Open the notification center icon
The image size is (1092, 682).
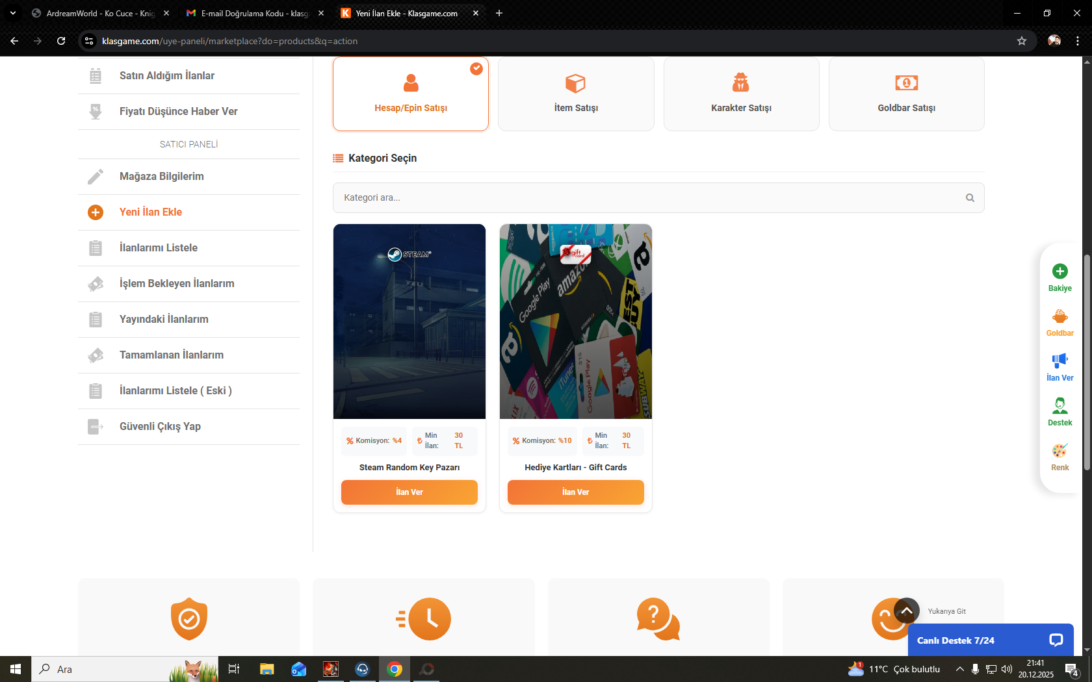click(1072, 669)
